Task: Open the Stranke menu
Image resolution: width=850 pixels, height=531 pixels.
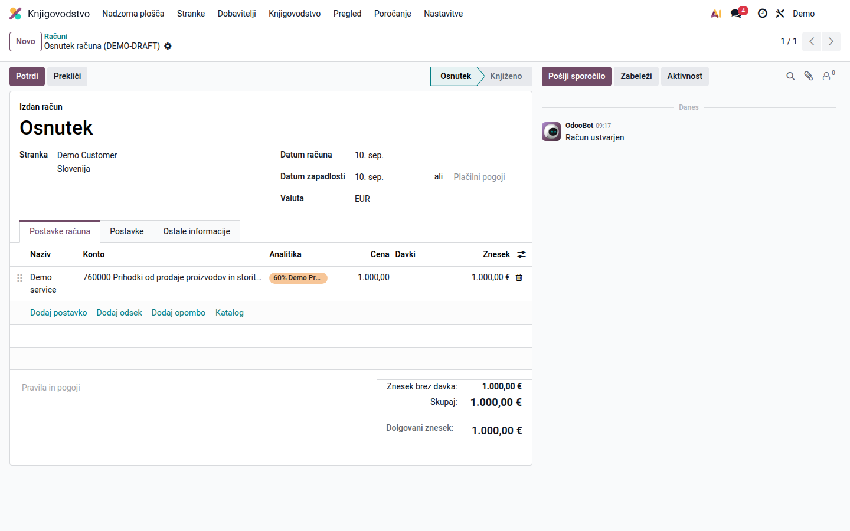Action: coord(191,14)
